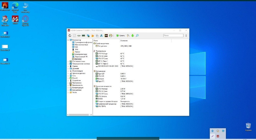This screenshot has height=140, width=256.
Task: Open the OSD panel toolbar icon
Action: 106,36
